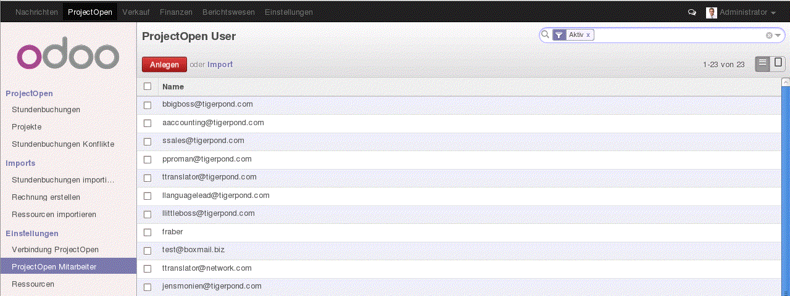Open Verbindung ProjectOpen in sidebar
The image size is (790, 296).
(55, 250)
